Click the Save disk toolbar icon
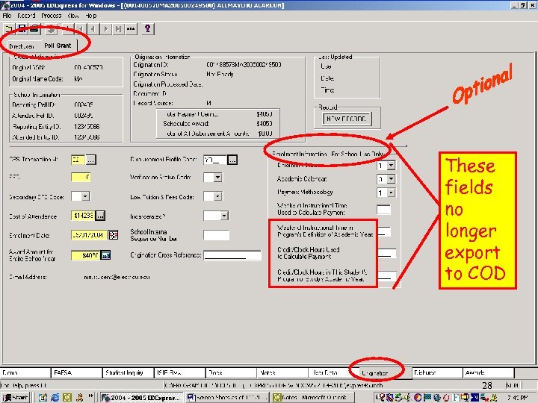This screenshot has width=538, height=403. tap(22, 29)
